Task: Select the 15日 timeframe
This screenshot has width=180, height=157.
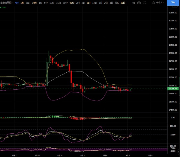Action: click(123, 3)
